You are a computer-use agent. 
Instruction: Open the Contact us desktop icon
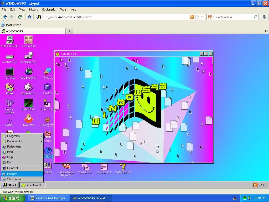tap(85, 169)
